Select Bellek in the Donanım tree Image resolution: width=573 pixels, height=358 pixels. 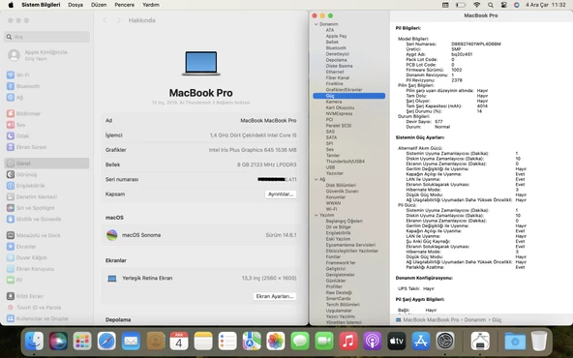click(x=332, y=42)
